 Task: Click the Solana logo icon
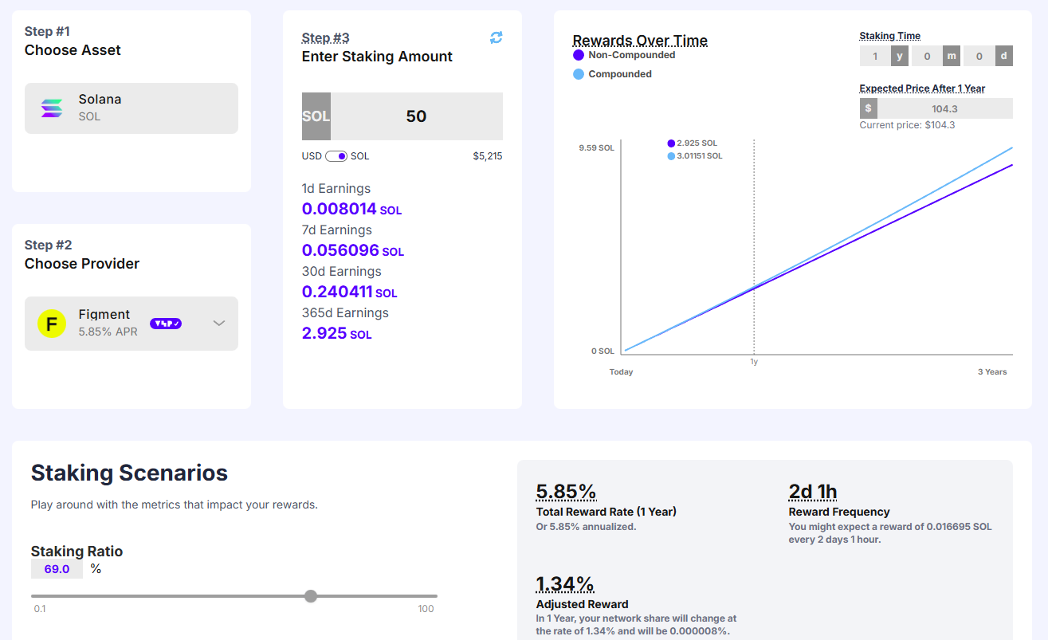[52, 108]
